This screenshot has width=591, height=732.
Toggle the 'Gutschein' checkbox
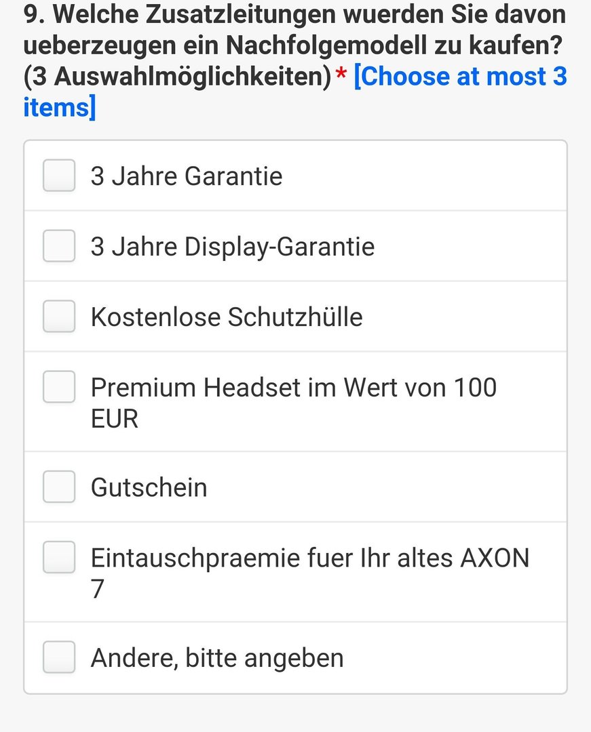pos(59,487)
